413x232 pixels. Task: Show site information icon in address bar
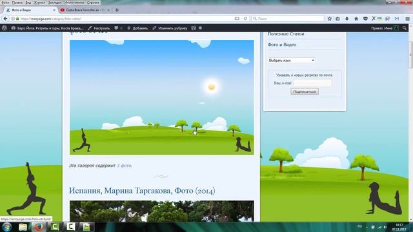(13, 19)
